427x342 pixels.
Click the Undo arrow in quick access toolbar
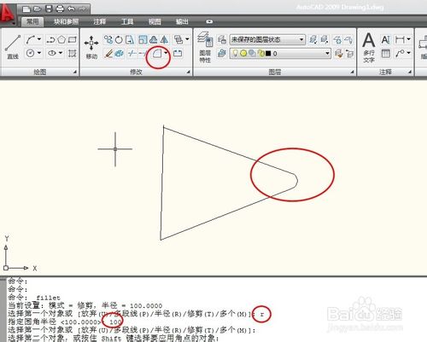72,9
